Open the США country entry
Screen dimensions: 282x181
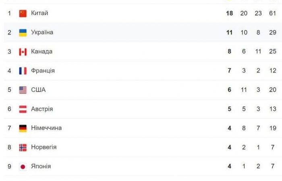coord(38,90)
